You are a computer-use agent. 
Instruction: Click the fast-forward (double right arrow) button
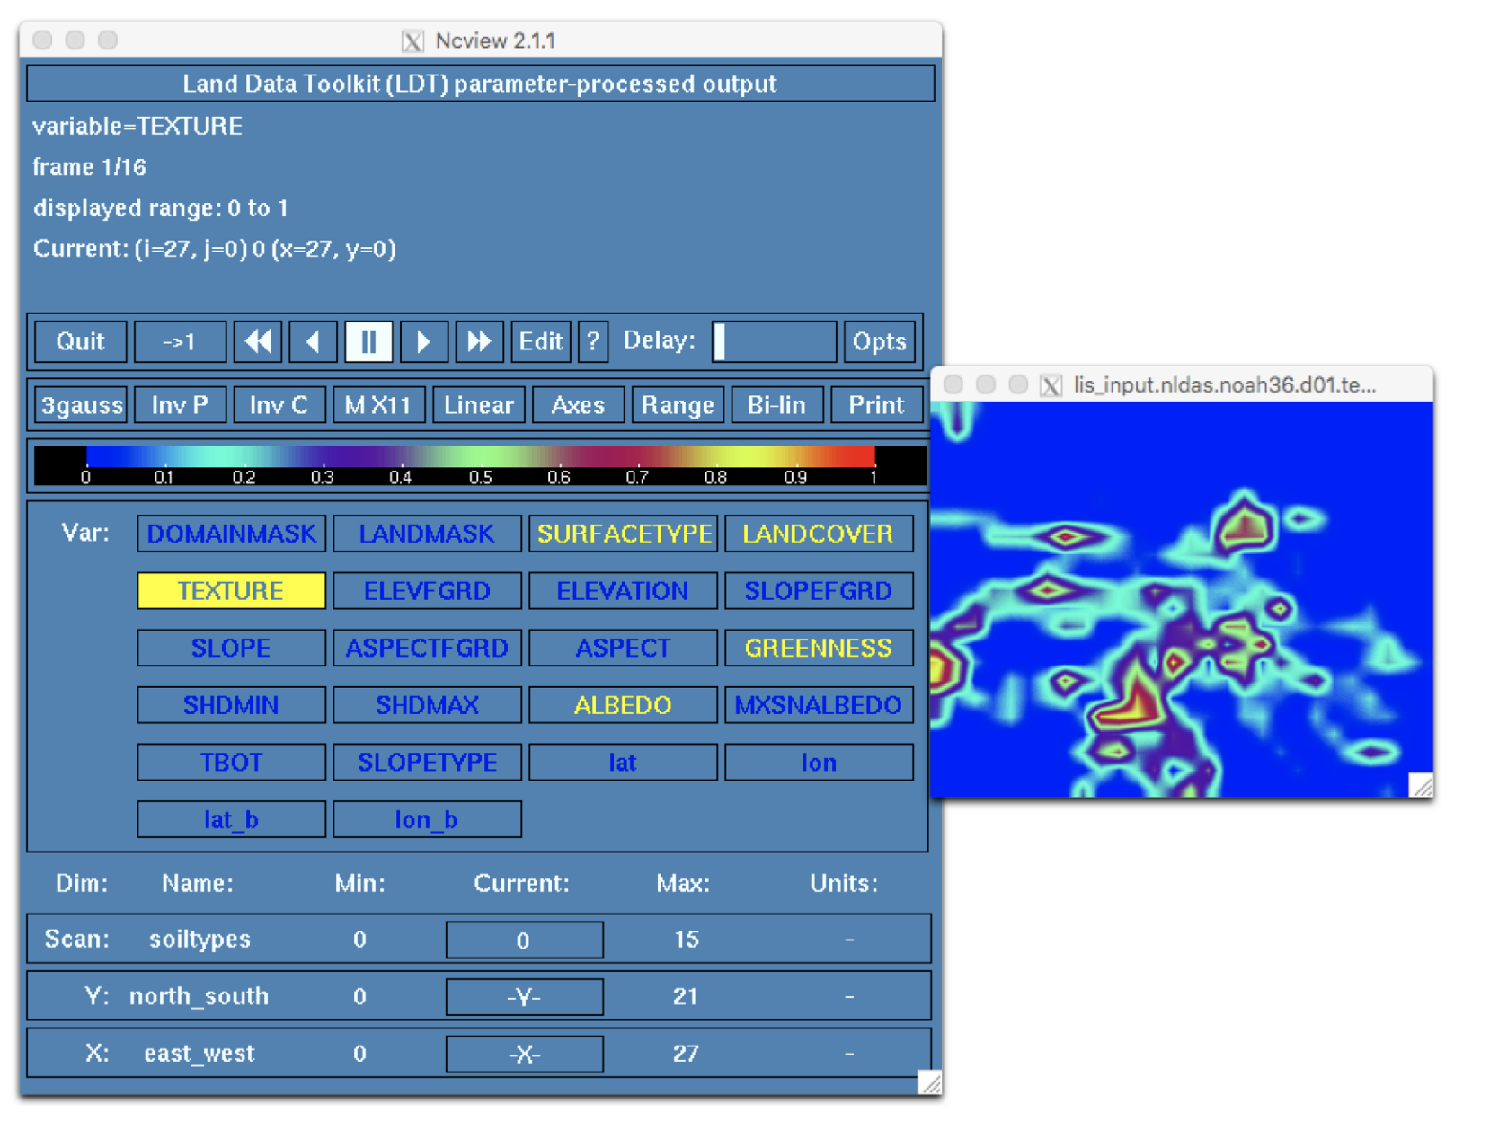coord(479,341)
